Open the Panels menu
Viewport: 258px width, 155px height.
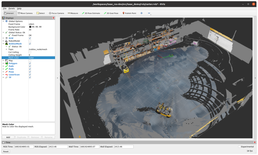tap(12, 9)
